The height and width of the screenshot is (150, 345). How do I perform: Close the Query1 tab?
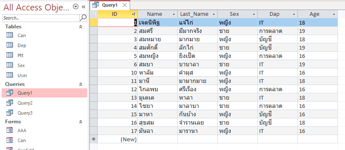(125, 5)
